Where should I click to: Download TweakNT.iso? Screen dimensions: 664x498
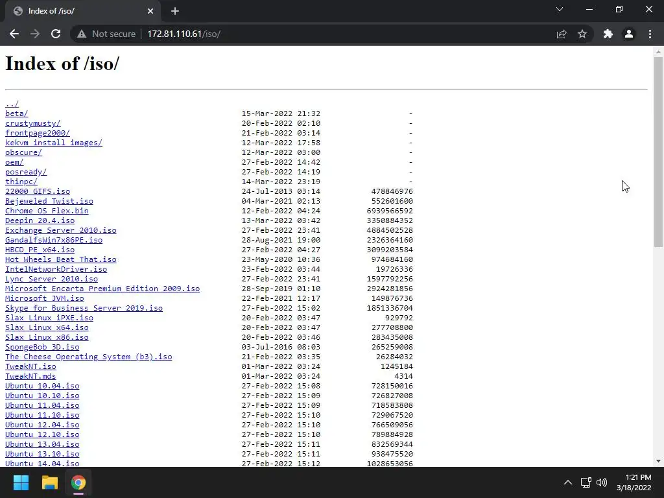coord(30,367)
